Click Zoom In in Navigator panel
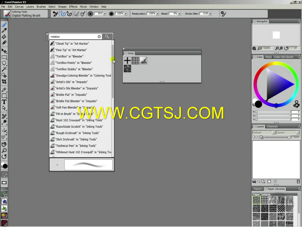This screenshot has width=302, height=227. 281,48
